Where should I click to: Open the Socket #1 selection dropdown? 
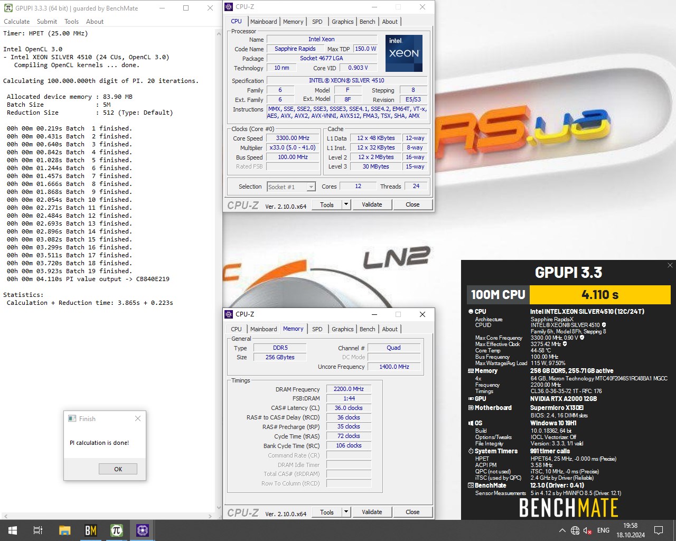tap(291, 186)
